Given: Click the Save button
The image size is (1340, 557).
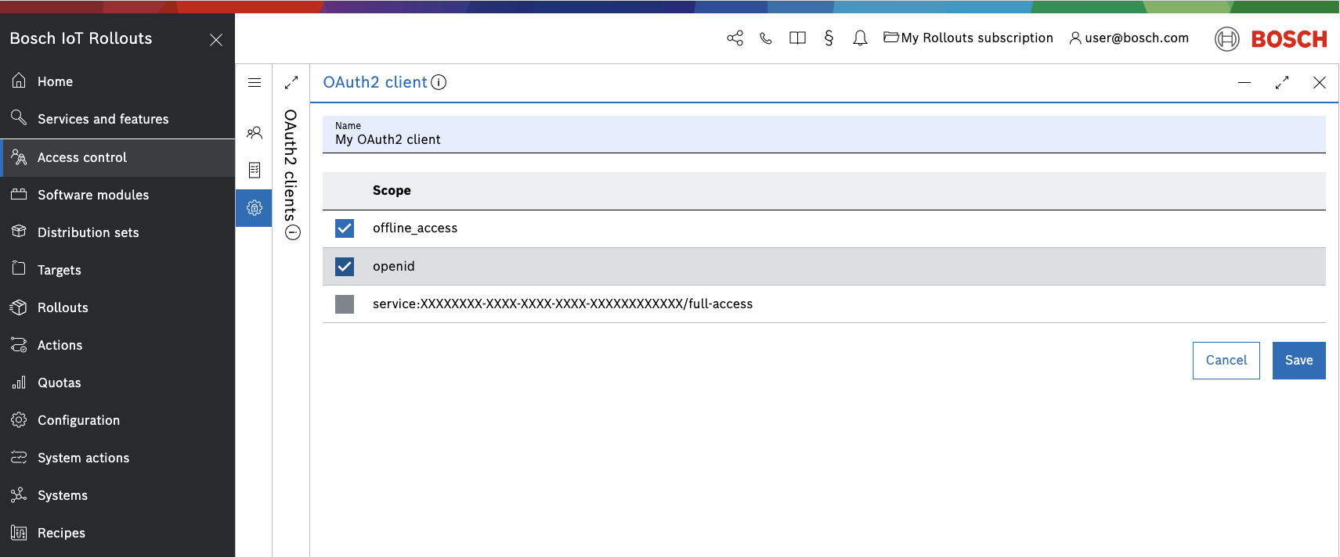Looking at the screenshot, I should coord(1298,361).
